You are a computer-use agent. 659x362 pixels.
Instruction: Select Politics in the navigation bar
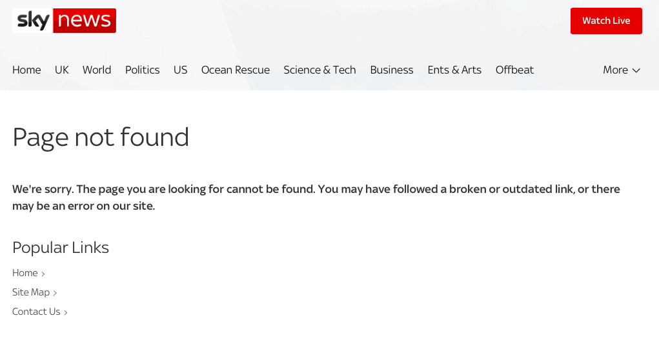143,70
